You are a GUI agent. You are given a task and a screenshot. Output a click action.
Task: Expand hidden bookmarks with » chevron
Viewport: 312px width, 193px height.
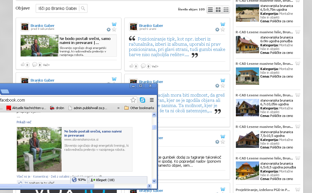click(x=118, y=108)
